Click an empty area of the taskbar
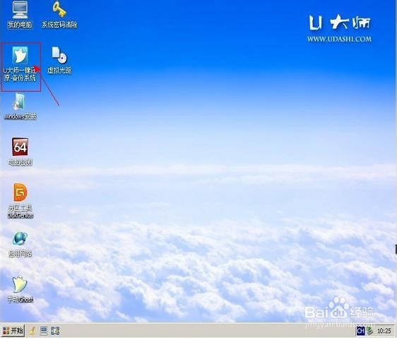The image size is (397, 339). pyautogui.click(x=203, y=331)
